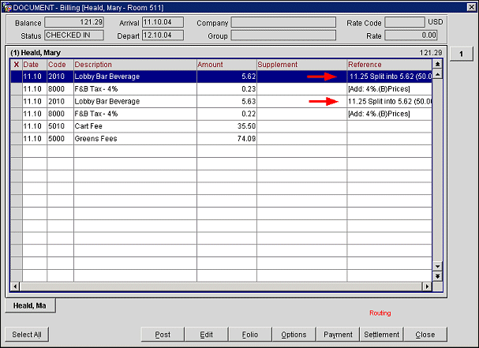Open the Options button
The height and width of the screenshot is (348, 479).
pos(294,335)
